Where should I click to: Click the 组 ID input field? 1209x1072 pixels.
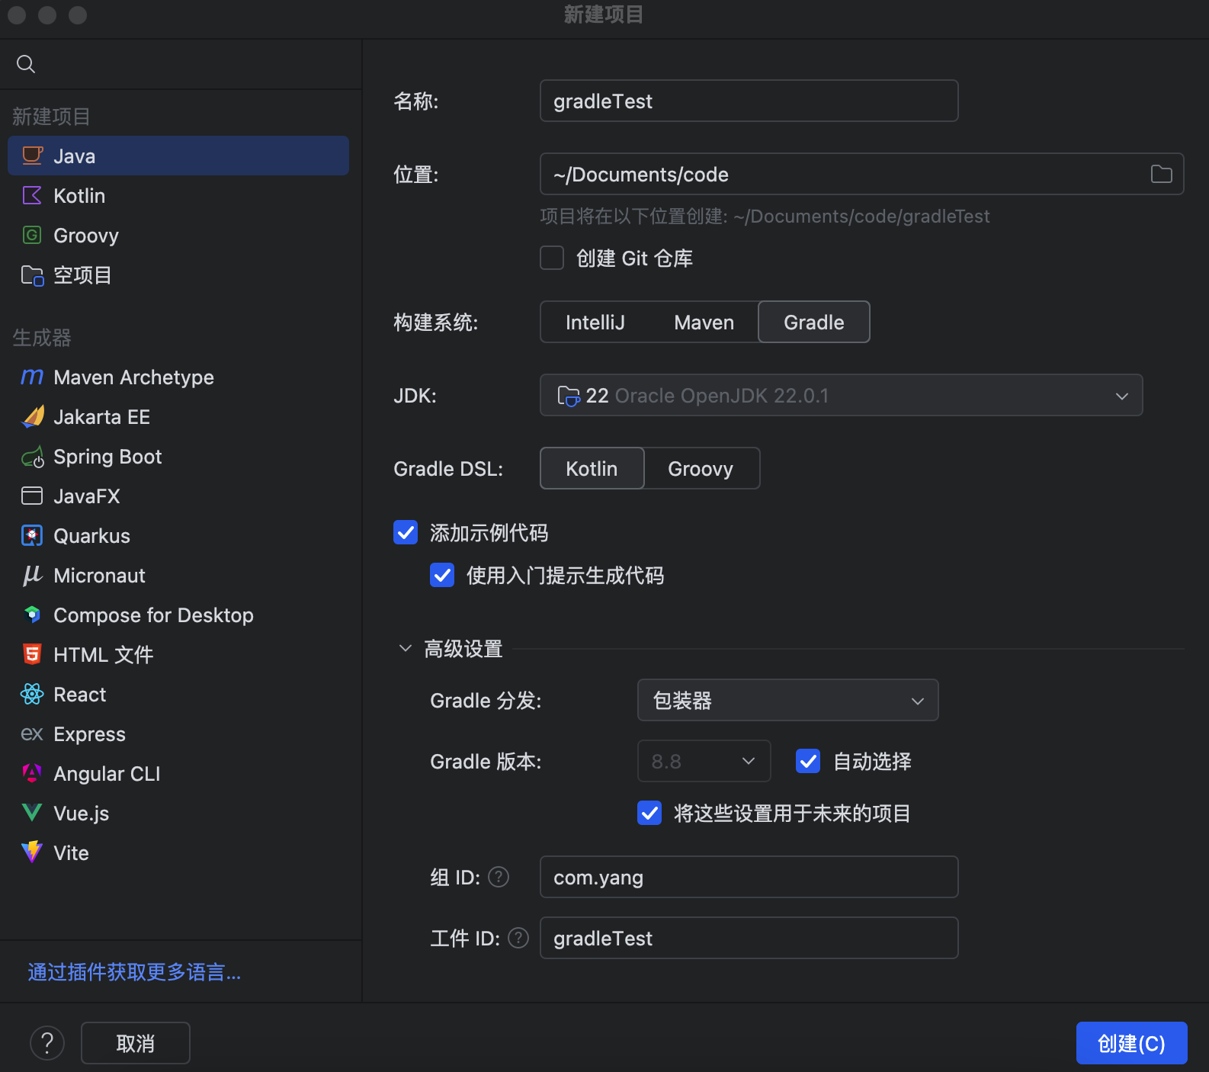tap(749, 877)
